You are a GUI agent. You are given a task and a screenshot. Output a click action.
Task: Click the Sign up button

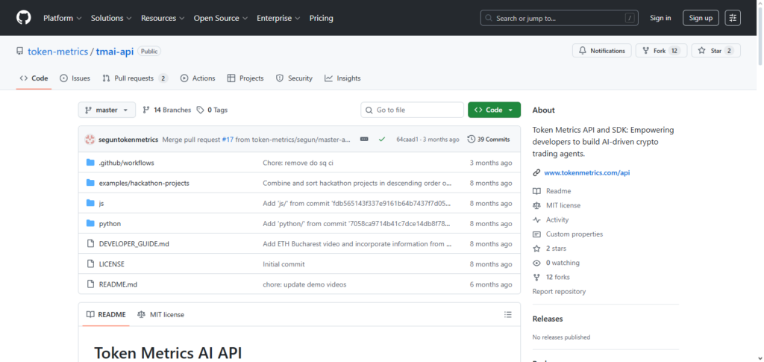(x=701, y=18)
